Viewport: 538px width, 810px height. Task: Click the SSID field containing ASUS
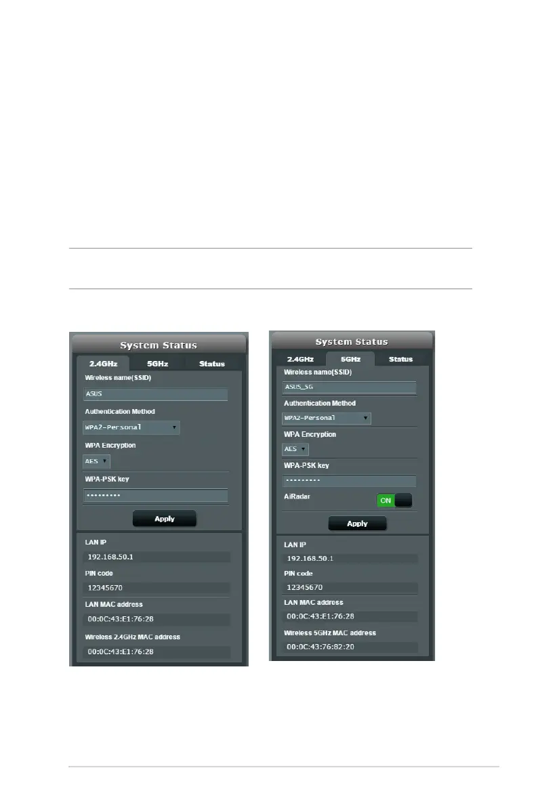pyautogui.click(x=156, y=394)
